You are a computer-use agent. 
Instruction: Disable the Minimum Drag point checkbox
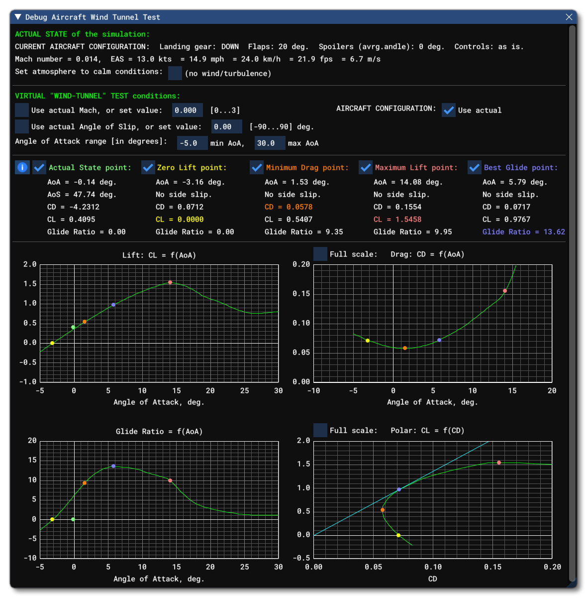(x=257, y=168)
